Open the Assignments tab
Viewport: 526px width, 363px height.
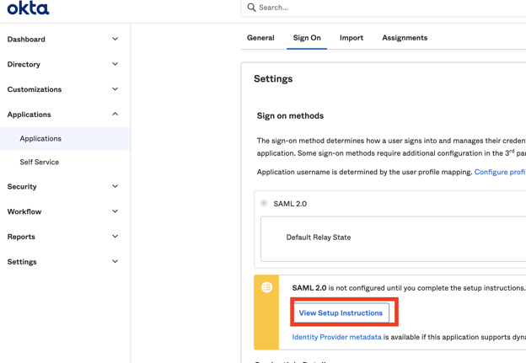[x=405, y=38]
